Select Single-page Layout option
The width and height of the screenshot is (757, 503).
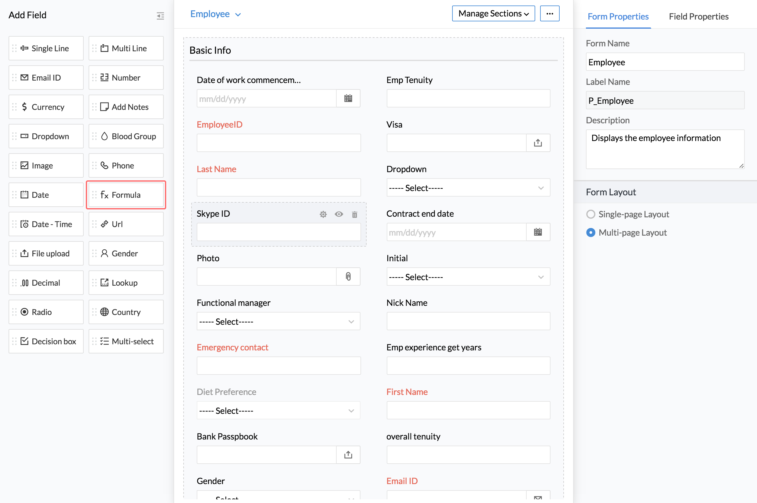[x=591, y=214]
